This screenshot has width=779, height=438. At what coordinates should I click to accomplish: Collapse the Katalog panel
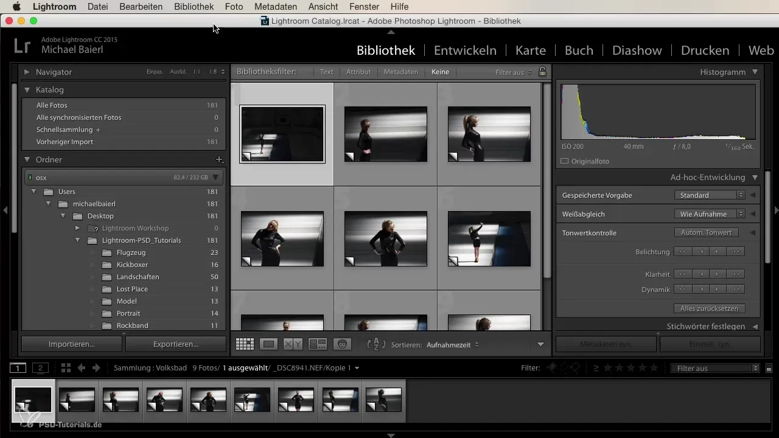pyautogui.click(x=27, y=89)
